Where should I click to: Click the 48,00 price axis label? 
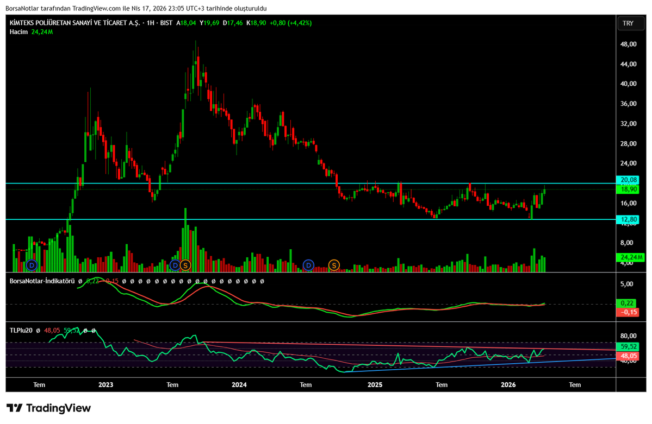[628, 44]
